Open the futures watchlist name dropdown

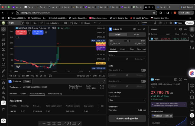[155, 29]
